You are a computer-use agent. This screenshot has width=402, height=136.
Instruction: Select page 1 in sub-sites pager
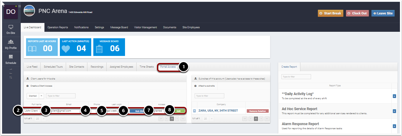256,118
